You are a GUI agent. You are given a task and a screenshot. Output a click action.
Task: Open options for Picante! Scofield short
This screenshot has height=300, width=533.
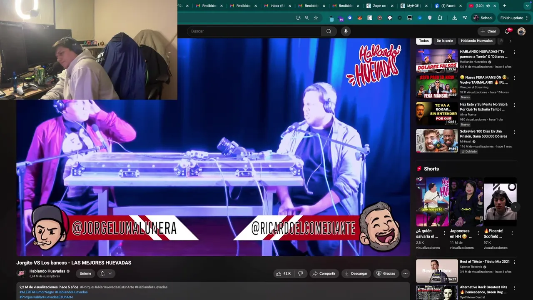512,233
